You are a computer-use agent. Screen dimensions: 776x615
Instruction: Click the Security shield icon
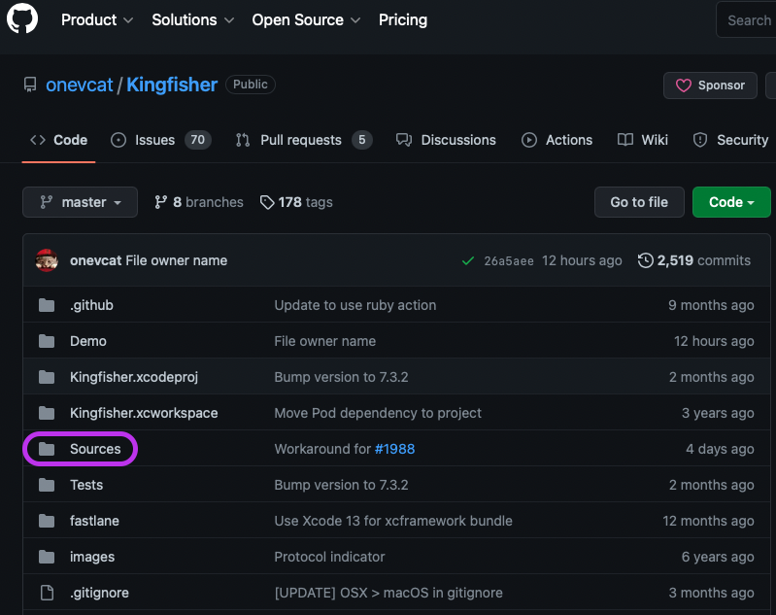pos(700,140)
